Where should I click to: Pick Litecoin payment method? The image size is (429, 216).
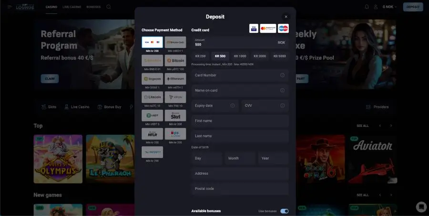(152, 97)
